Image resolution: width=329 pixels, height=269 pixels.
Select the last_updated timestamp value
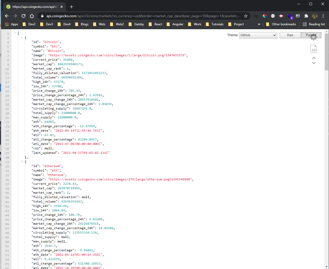[x=86, y=153]
